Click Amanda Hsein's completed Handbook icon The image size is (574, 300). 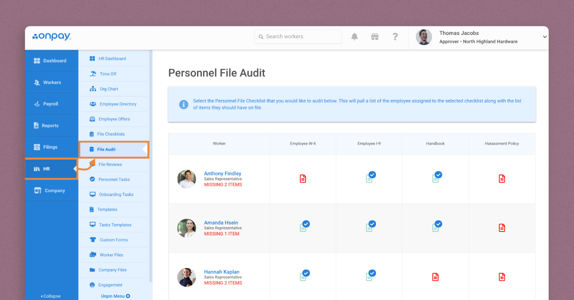tap(436, 226)
